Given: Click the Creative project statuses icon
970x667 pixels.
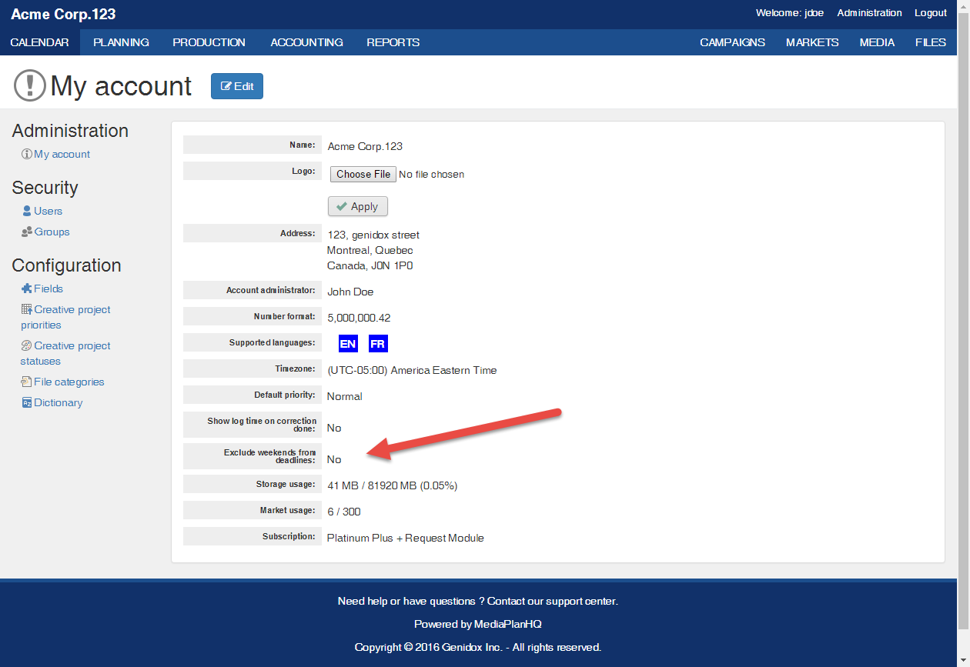Looking at the screenshot, I should (x=27, y=345).
